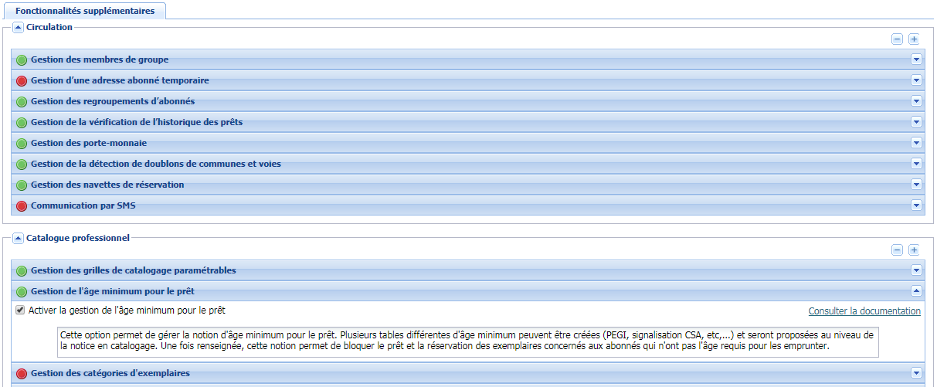Expand Gestion des regroupements d'abonnés panel arrow
This screenshot has width=937, height=387.
916,101
